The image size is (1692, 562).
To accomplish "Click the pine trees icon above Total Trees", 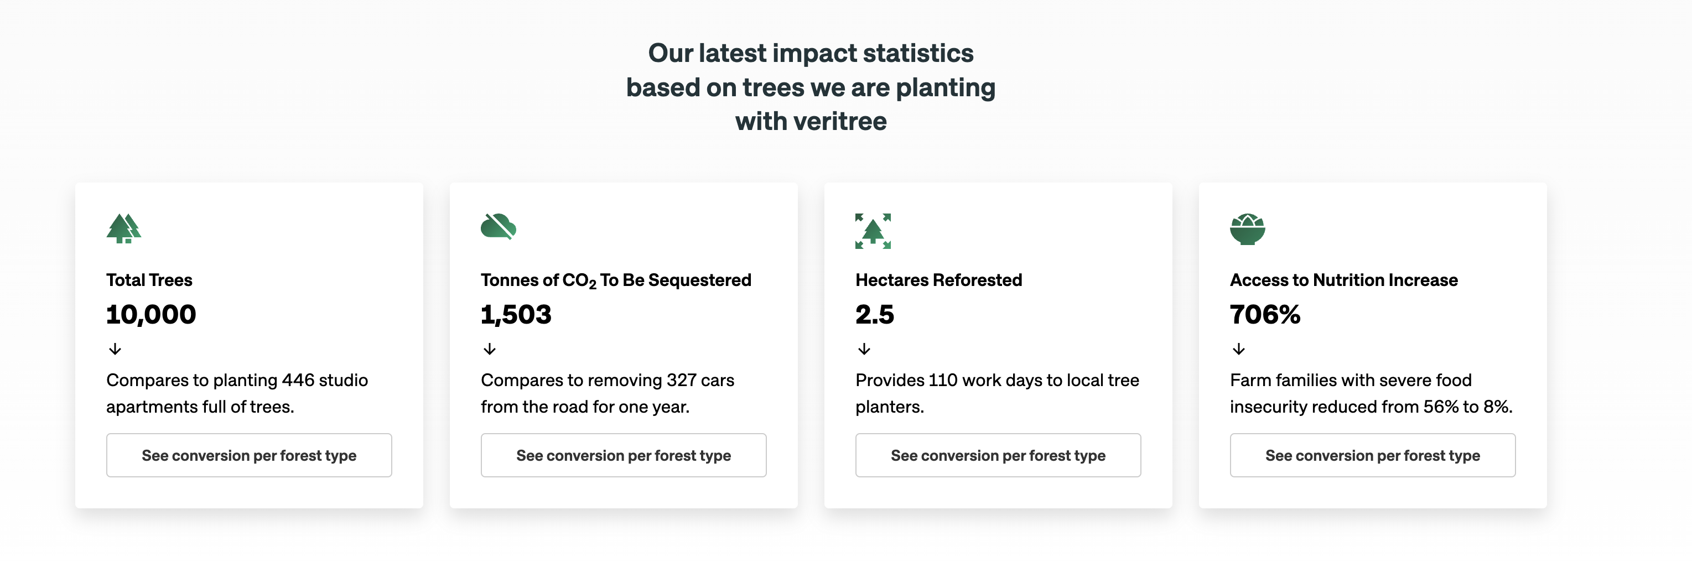I will tap(123, 228).
